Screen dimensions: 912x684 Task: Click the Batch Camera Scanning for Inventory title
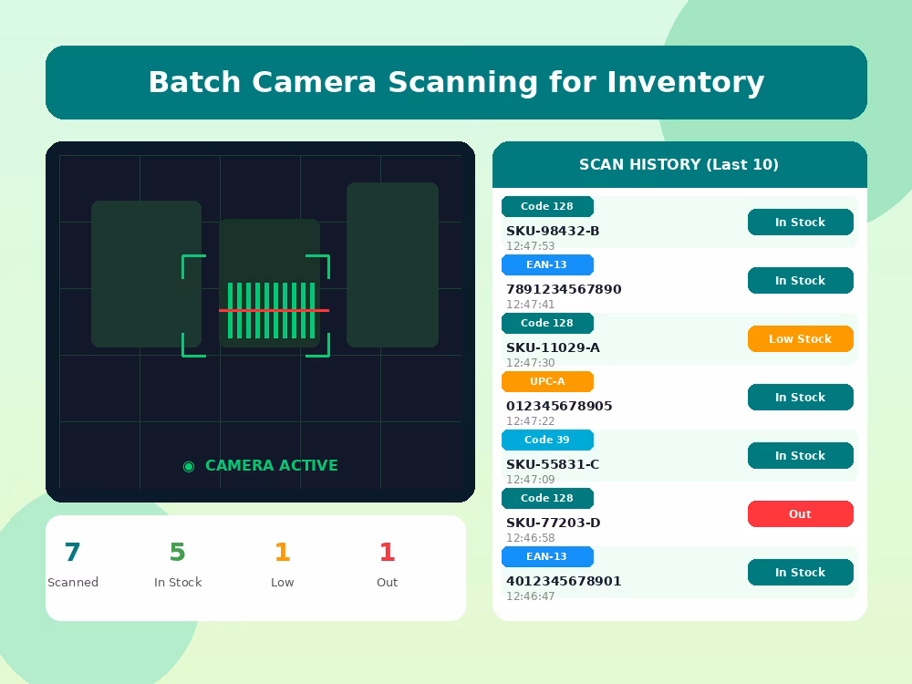click(x=457, y=82)
